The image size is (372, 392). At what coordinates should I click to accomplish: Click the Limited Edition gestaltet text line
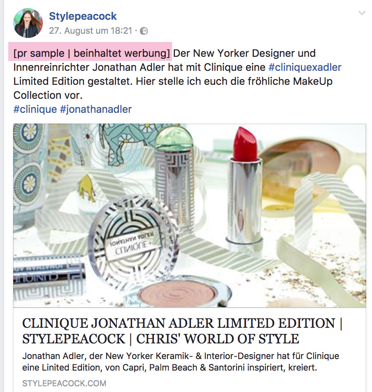tap(173, 81)
